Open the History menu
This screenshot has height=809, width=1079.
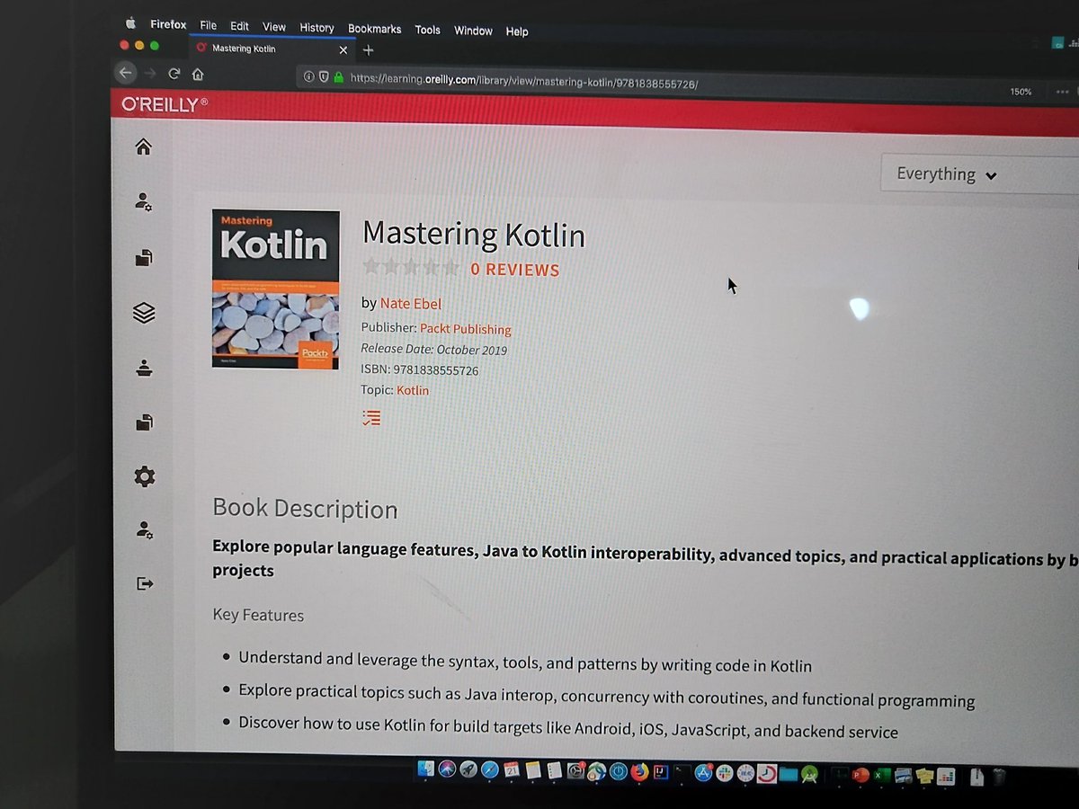tap(317, 28)
